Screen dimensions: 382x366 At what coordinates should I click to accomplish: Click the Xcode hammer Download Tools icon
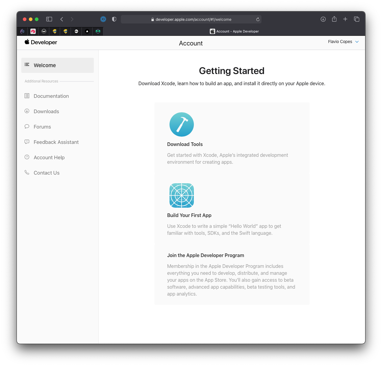pos(182,125)
